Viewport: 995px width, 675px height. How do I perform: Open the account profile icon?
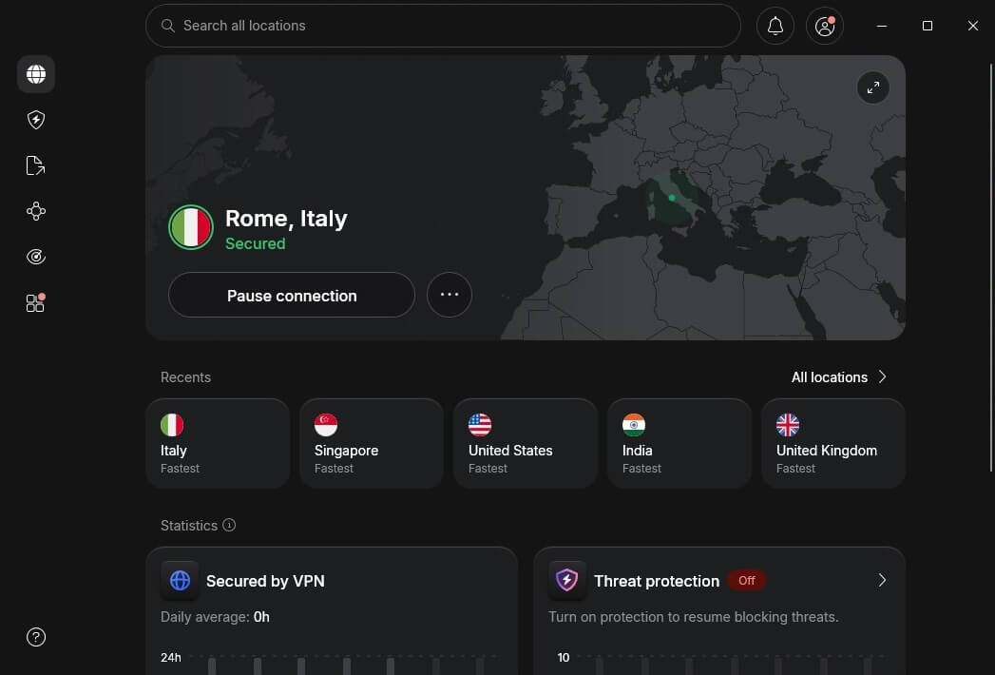click(x=824, y=26)
